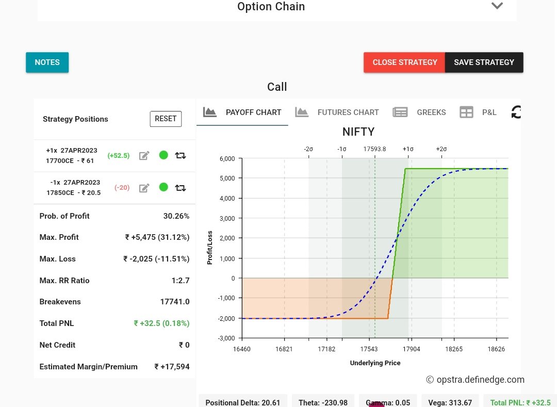Click x-axis tick 17904
Viewport: 557px width, 407px height.
tap(412, 349)
